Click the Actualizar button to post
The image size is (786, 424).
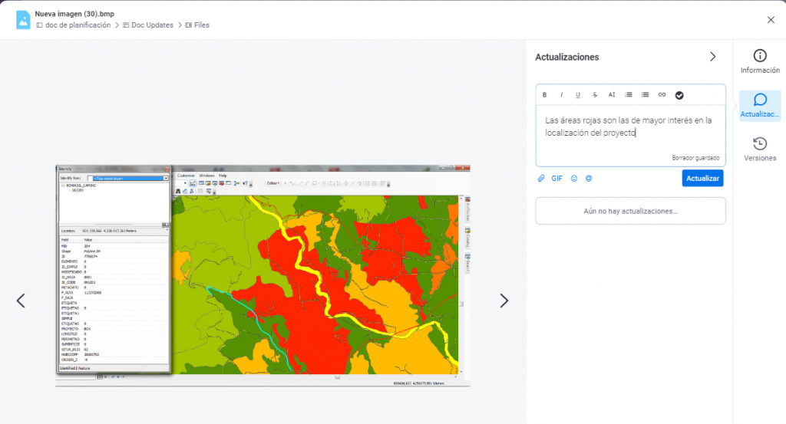(x=702, y=178)
